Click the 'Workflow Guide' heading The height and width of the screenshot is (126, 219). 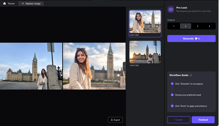click(179, 75)
